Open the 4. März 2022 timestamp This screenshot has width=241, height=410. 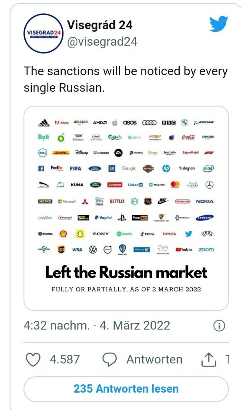click(x=135, y=326)
